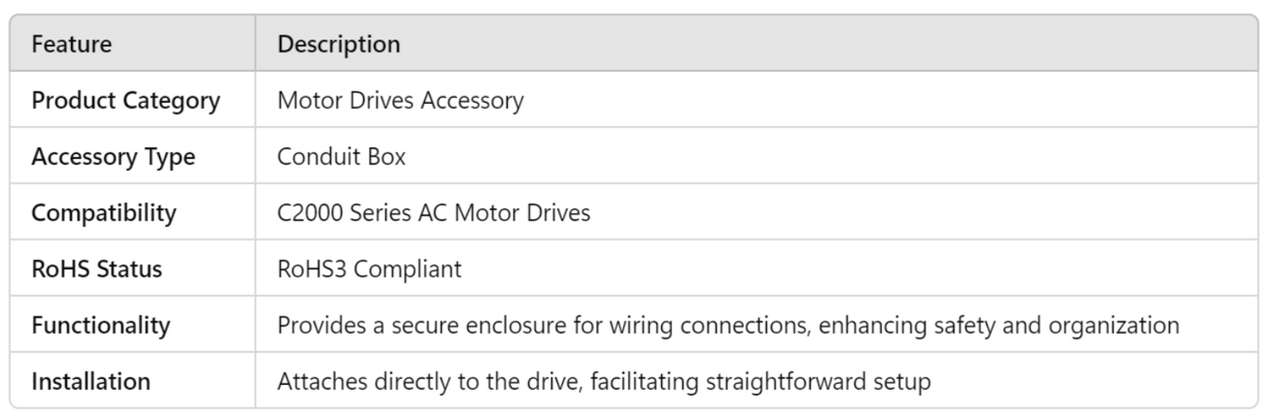This screenshot has height=412, width=1268.
Task: Click the Feature column header
Action: pos(72,44)
